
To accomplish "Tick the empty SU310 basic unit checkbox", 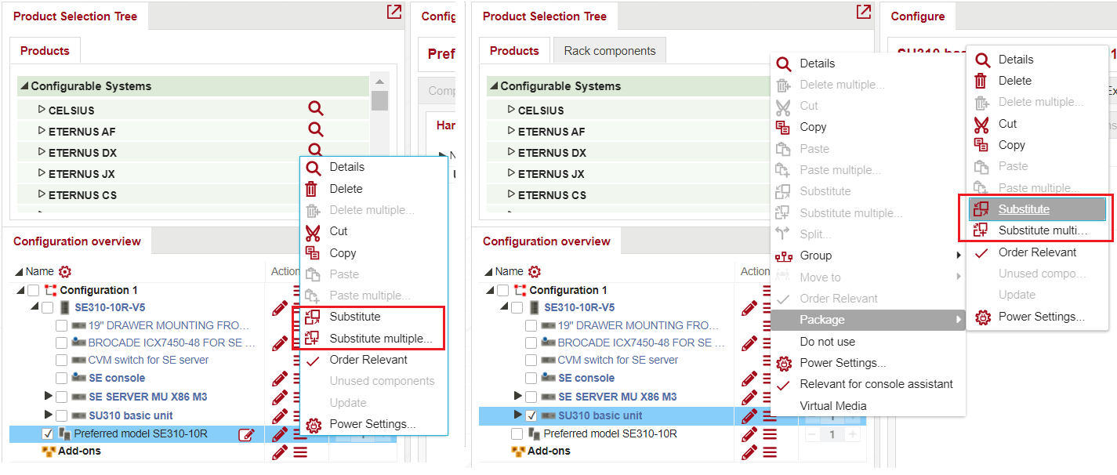I will [62, 415].
